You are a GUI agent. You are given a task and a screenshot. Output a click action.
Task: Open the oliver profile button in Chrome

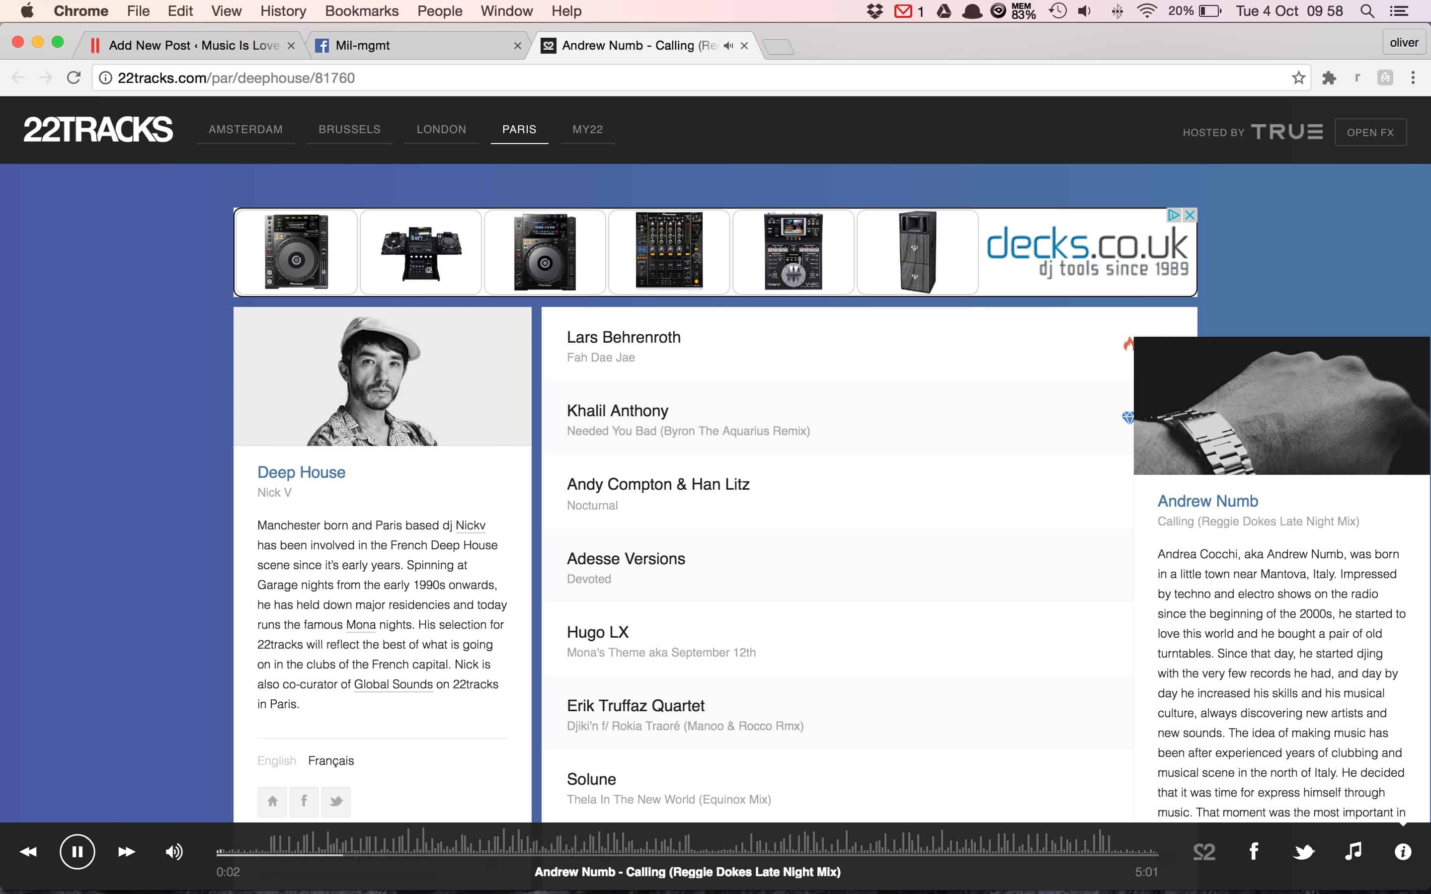tap(1404, 43)
